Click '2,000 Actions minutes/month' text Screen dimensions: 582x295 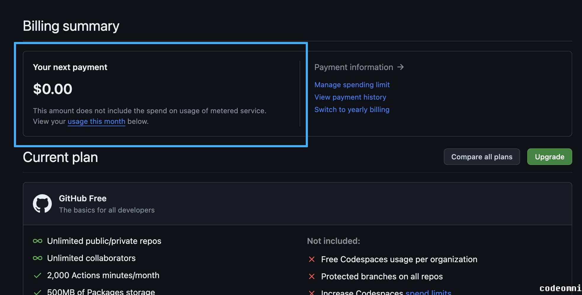pyautogui.click(x=103, y=275)
